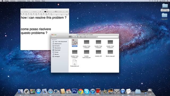Viewport: 170px width, 96px height.
Task: Open the App Store dock icon
Action: point(39,91)
